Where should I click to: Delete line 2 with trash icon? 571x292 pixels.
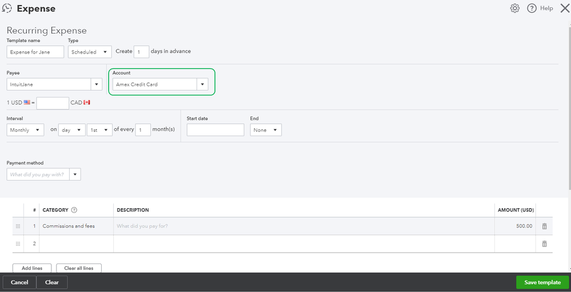544,244
